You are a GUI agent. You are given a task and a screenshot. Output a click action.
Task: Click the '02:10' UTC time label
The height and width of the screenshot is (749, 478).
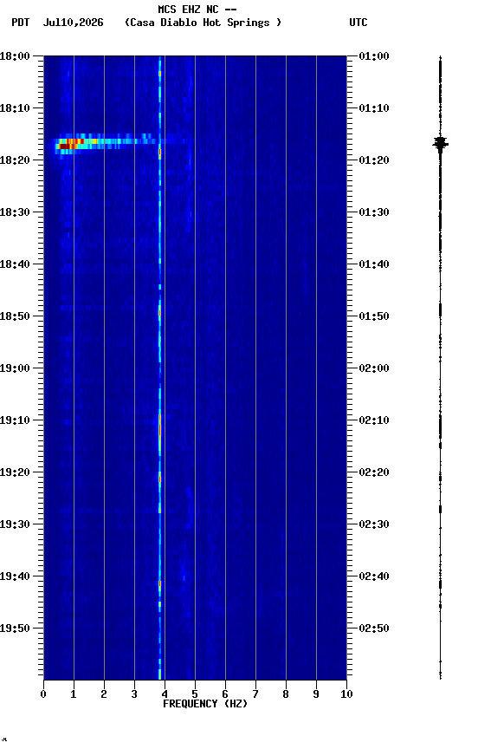[374, 420]
